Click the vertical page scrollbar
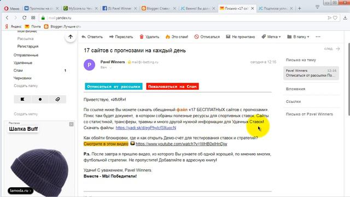This screenshot has height=197, width=350. (349, 79)
